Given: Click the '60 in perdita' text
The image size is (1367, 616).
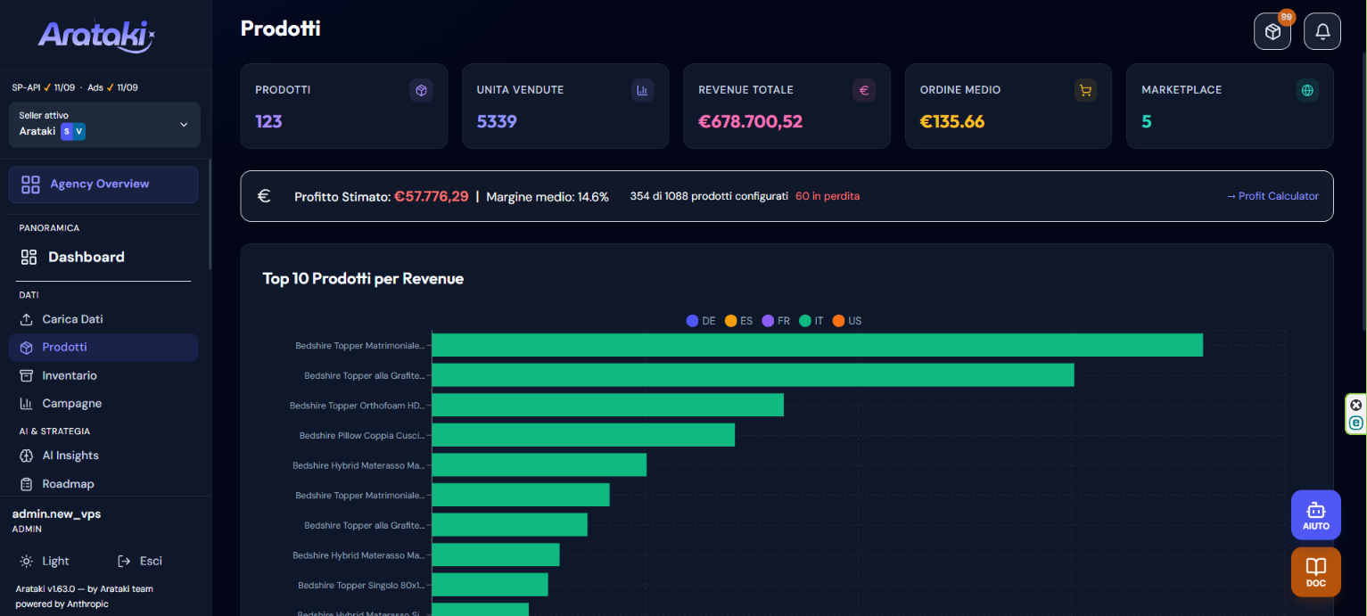Looking at the screenshot, I should [828, 196].
